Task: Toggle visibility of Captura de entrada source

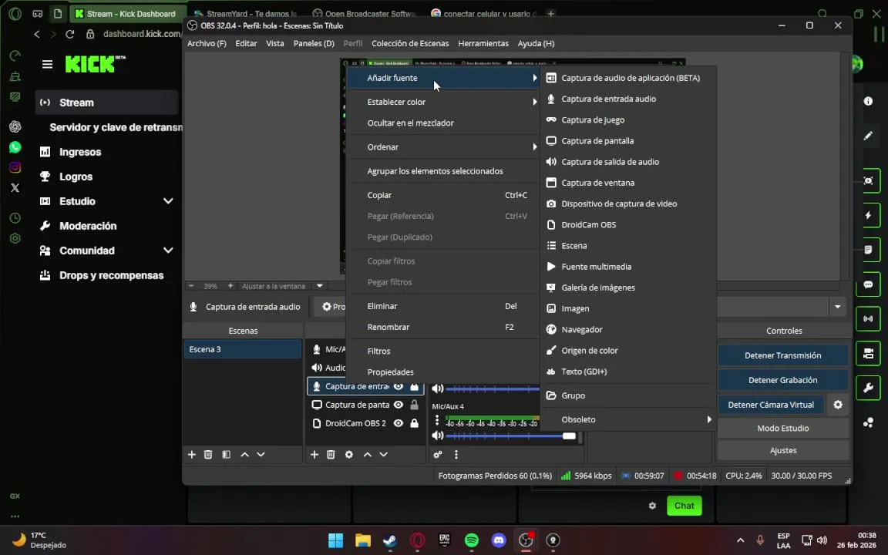Action: [399, 387]
